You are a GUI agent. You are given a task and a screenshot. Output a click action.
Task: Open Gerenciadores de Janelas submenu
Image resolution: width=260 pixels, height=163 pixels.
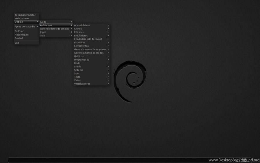coord(56,29)
